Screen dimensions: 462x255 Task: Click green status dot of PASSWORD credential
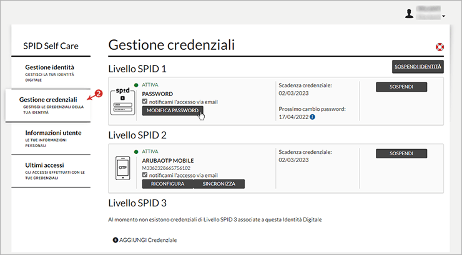coord(136,85)
